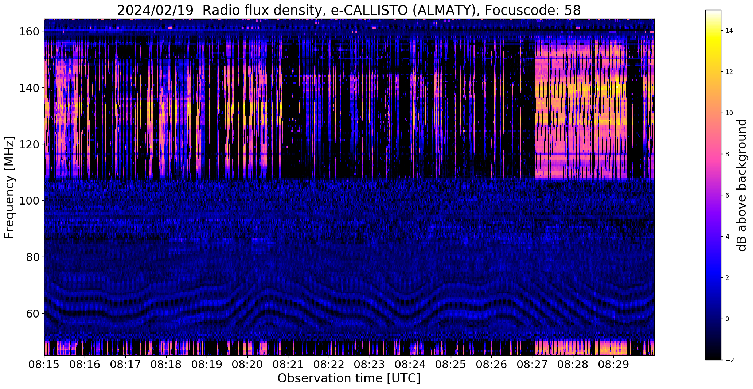Click the 120 frequency tick label
This screenshot has height=389, width=753.
29,144
